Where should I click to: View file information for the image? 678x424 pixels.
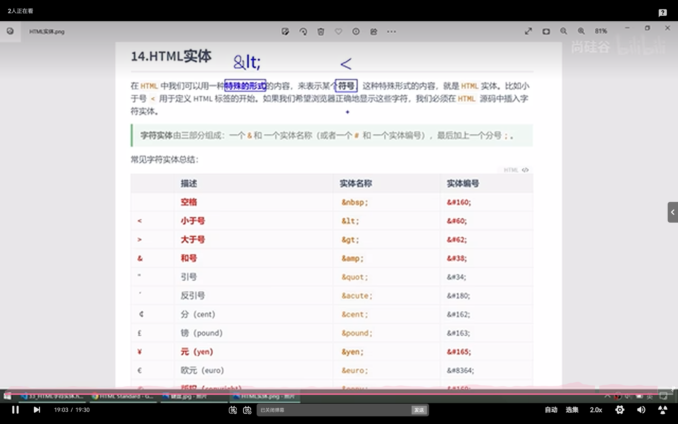(355, 32)
